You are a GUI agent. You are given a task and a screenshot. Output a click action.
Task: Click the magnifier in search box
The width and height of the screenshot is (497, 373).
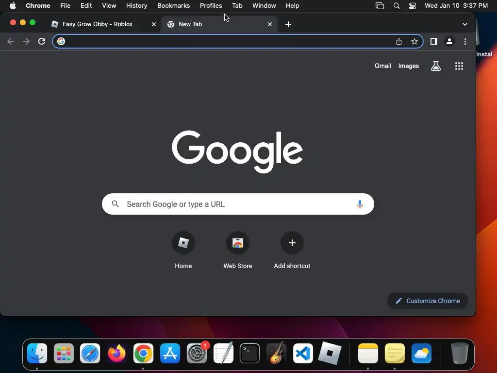click(116, 204)
